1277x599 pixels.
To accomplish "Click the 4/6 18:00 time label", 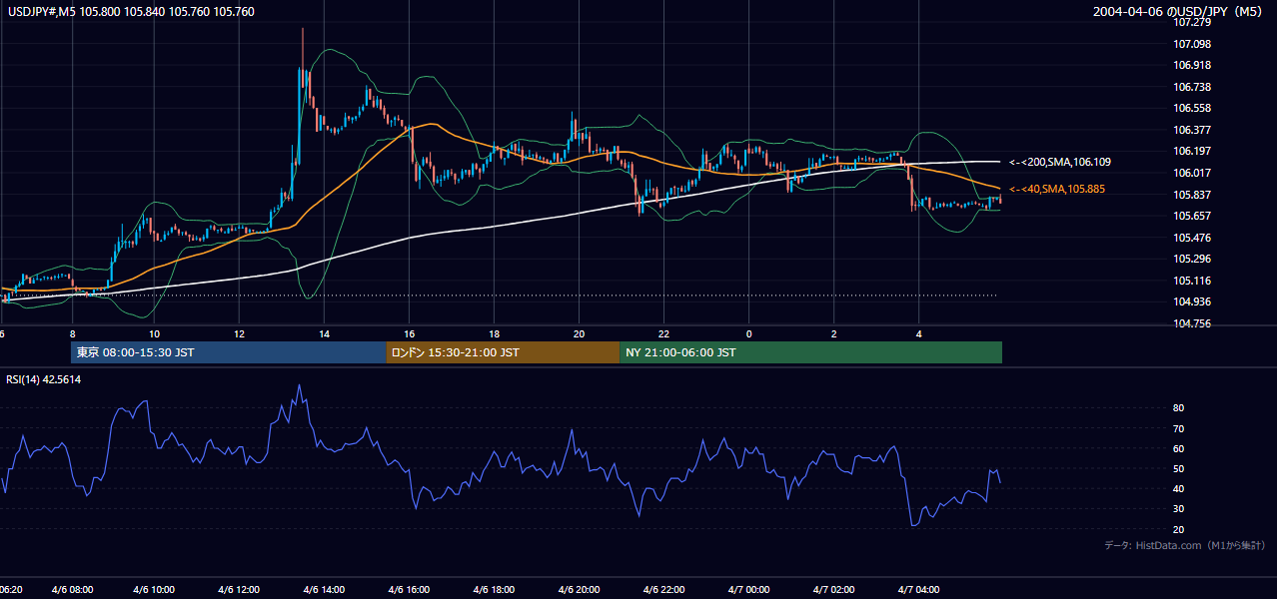I will (495, 590).
